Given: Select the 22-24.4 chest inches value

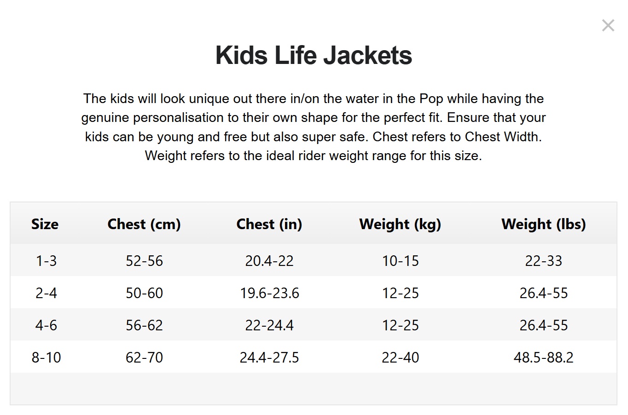Looking at the screenshot, I should tap(269, 325).
